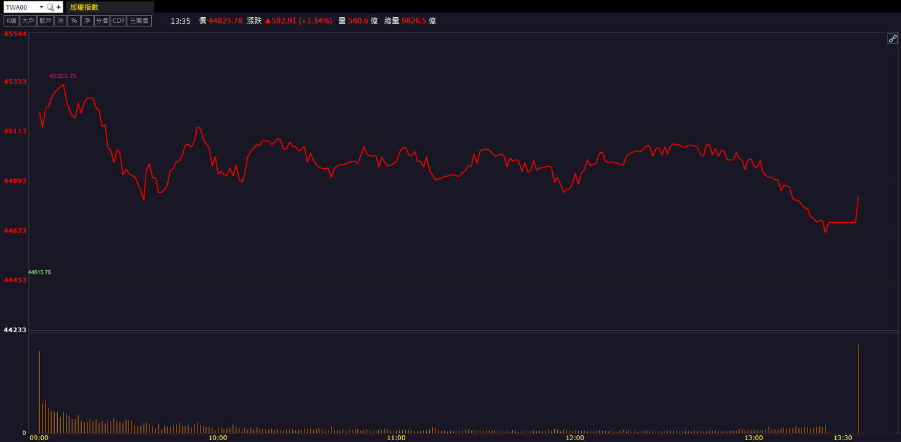Click the 44513.75 low price label
The image size is (901, 442).
[x=39, y=272]
